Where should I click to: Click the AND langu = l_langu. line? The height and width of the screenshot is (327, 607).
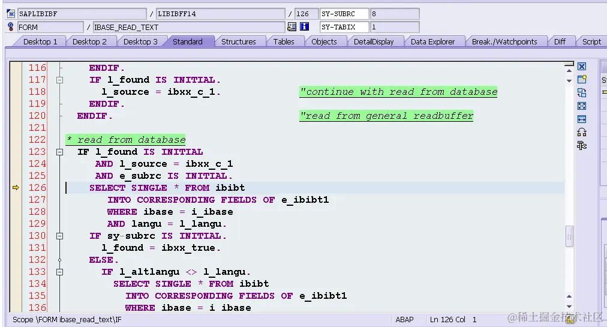click(x=167, y=224)
